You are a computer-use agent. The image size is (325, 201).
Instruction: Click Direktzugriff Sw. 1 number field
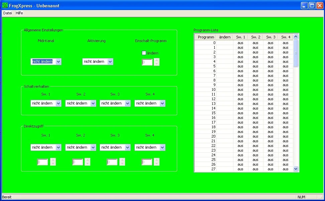point(42,162)
